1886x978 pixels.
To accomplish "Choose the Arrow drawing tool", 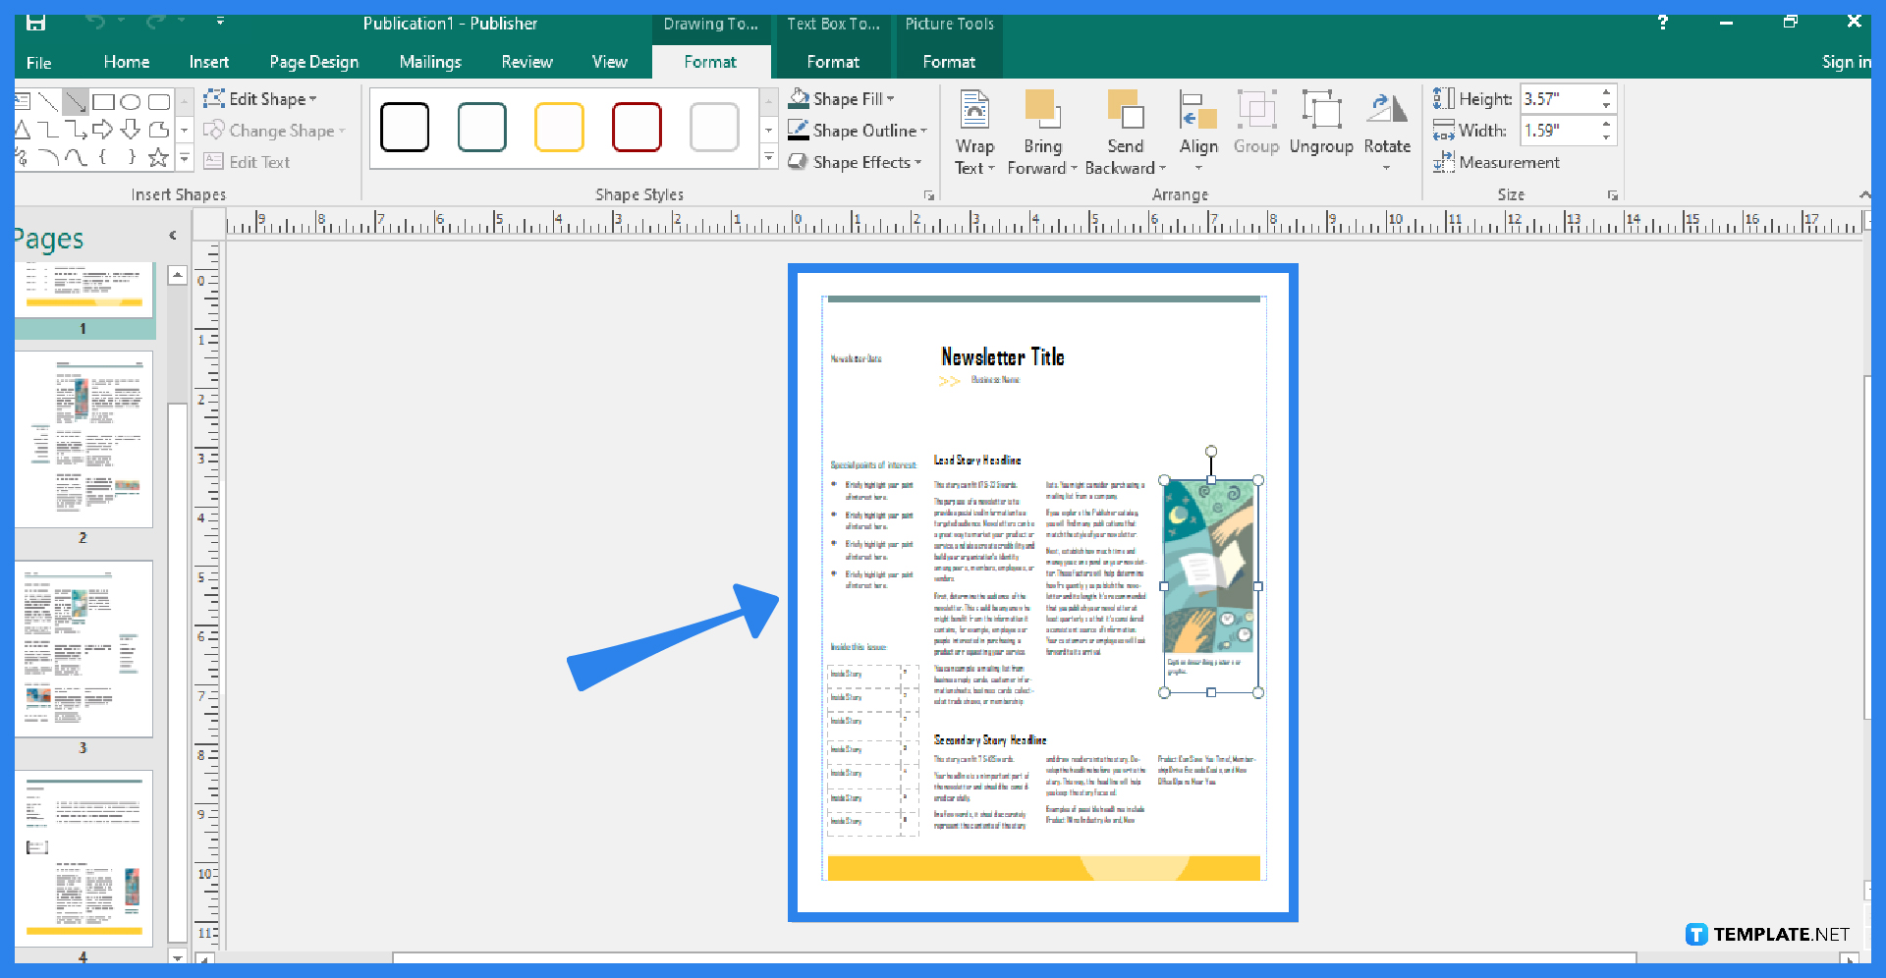I will coord(76,103).
